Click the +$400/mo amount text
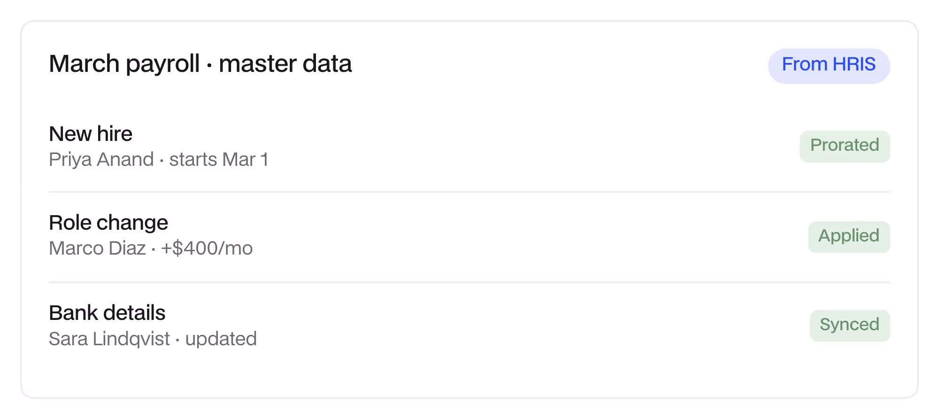The height and width of the screenshot is (419, 939). [x=207, y=248]
